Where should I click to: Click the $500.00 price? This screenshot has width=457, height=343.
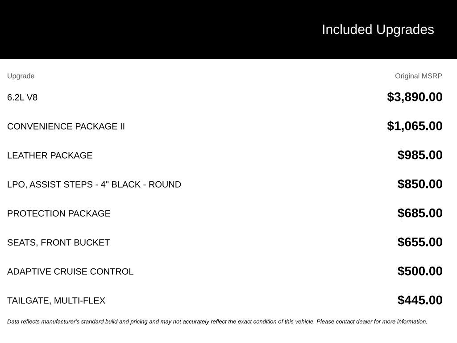(x=420, y=271)
